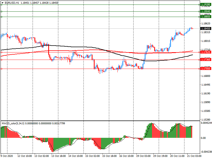This screenshot has width=212, height=159.
Task: Select left handle of 1.17050 red line
Action: pos(2,69)
